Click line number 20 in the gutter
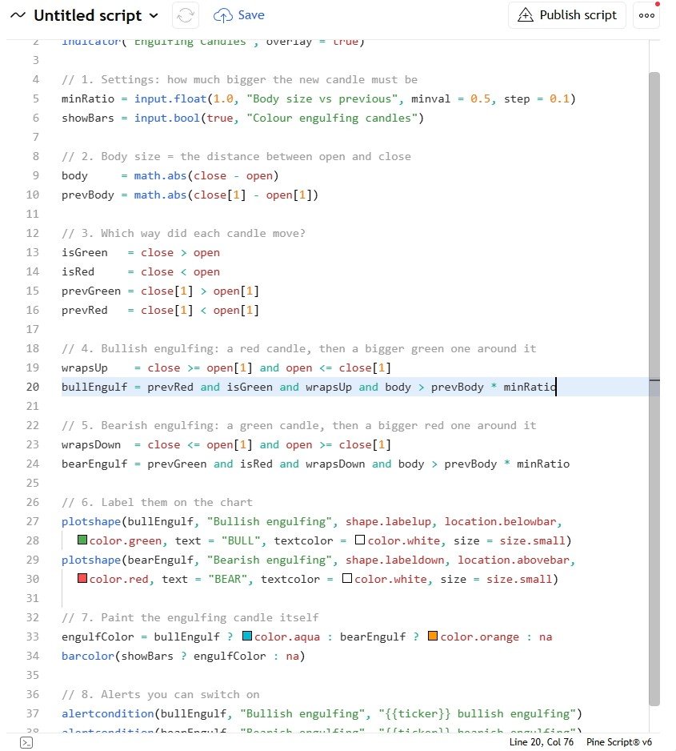The image size is (676, 751). [x=33, y=387]
